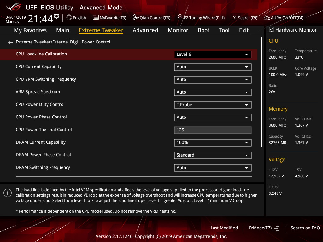Open Search on FAQ
The image size is (323, 242).
[305, 228]
